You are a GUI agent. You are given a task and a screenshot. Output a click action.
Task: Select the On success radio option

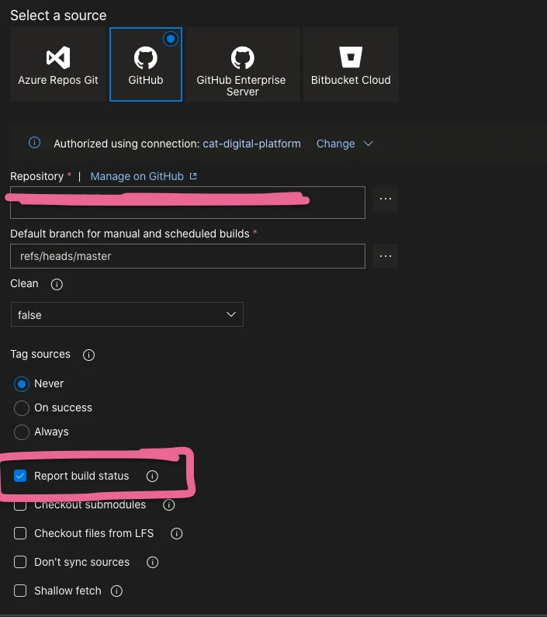click(x=22, y=408)
